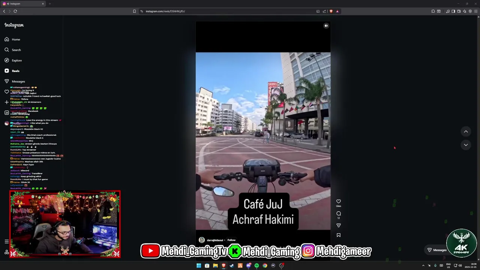Select the Instagram browser tab
This screenshot has width=480, height=270.
pos(22,4)
